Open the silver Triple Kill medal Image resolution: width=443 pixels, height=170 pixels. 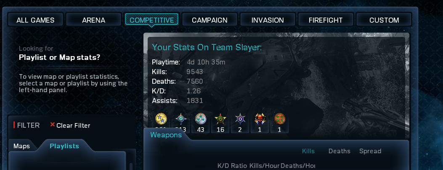click(201, 119)
